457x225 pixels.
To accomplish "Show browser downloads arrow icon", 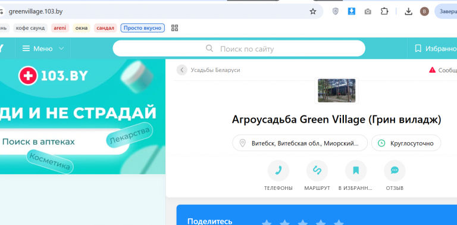I will click(409, 11).
